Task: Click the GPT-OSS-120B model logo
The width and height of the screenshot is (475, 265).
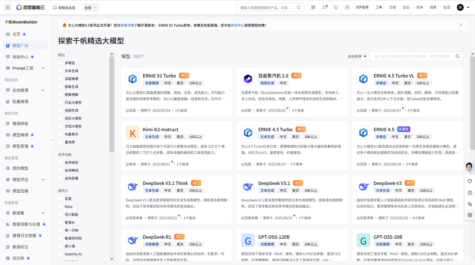Action: pos(248,240)
